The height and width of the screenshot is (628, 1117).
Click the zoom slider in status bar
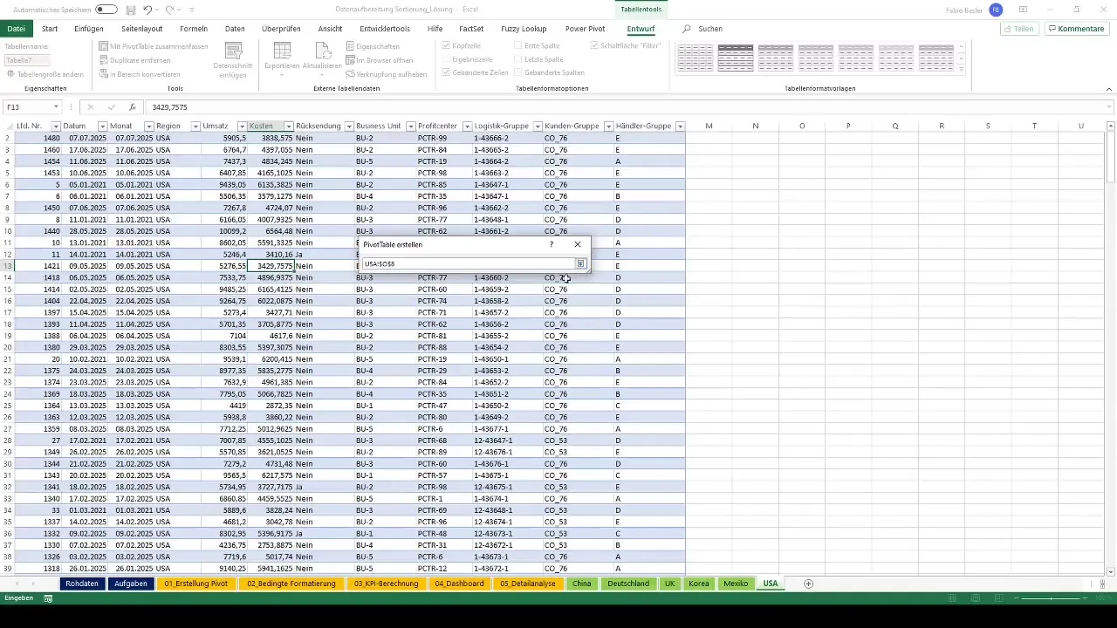click(1052, 598)
